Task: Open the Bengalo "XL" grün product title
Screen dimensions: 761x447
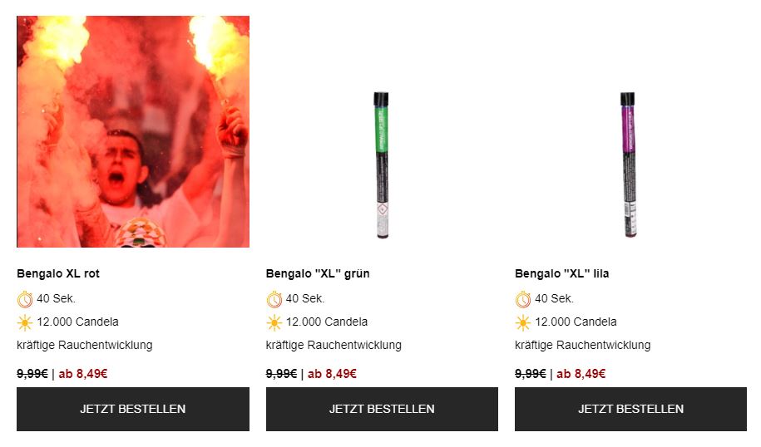Action: [x=318, y=273]
